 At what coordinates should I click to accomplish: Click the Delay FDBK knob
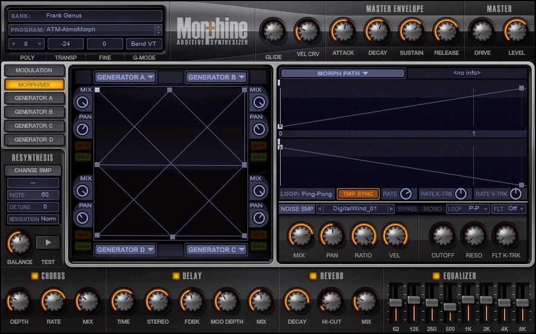(192, 301)
